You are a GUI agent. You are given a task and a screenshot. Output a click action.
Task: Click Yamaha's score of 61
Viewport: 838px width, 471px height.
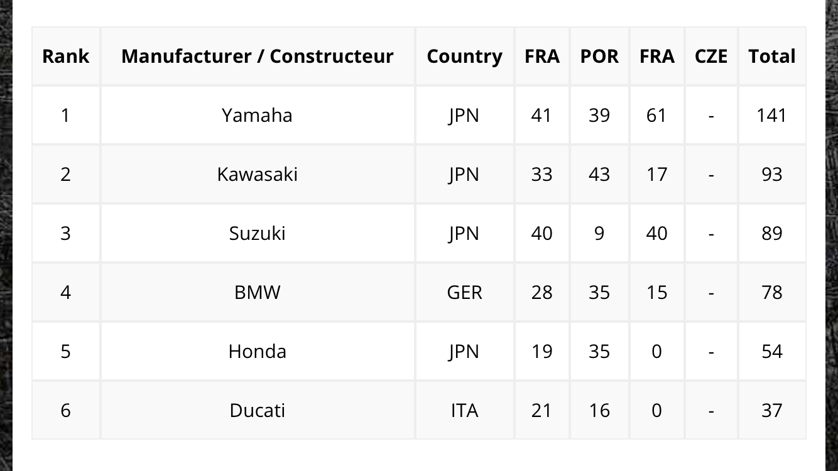[656, 116]
